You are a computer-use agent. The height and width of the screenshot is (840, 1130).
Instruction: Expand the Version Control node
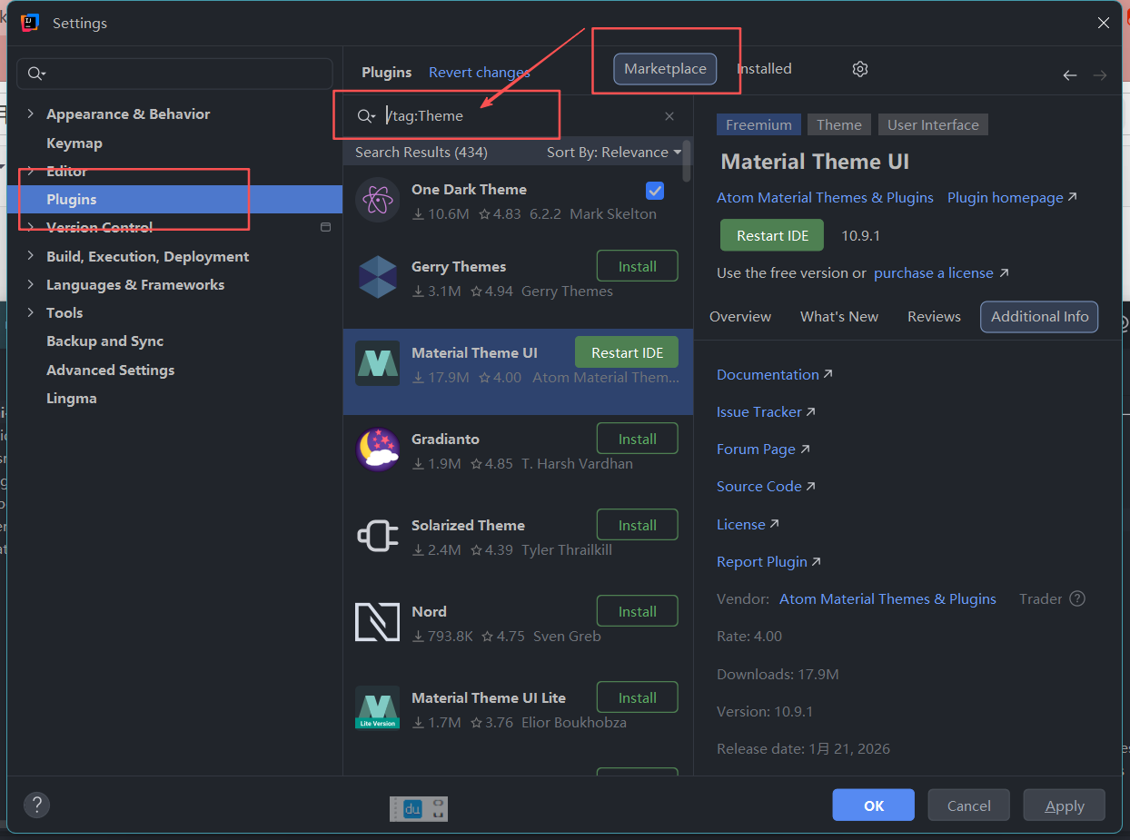pos(31,227)
